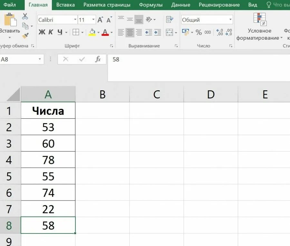Apply underline with the Ч icon
Viewport: 290px width, 246px height.
point(60,32)
